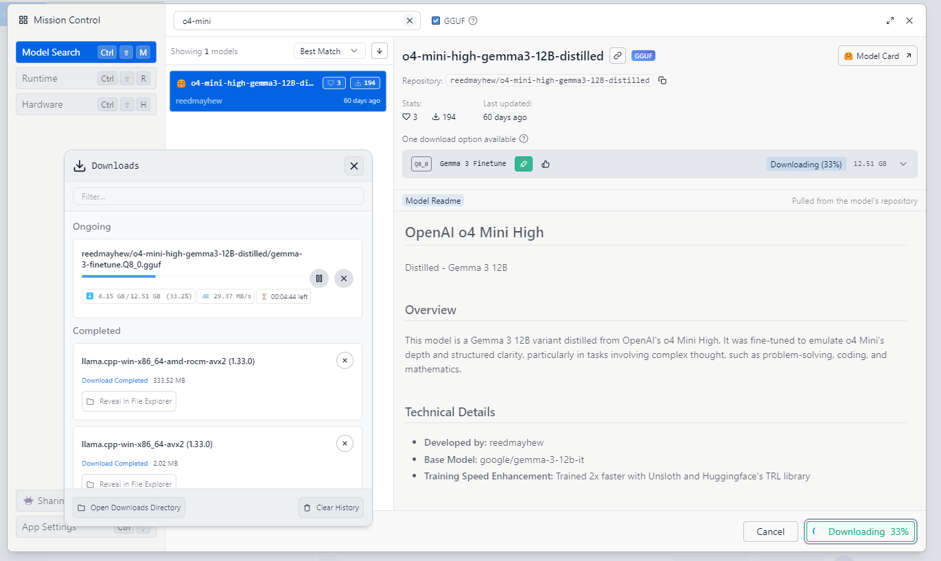Uncheck the GGUF checkbox
Image resolution: width=941 pixels, height=561 pixels.
[436, 21]
